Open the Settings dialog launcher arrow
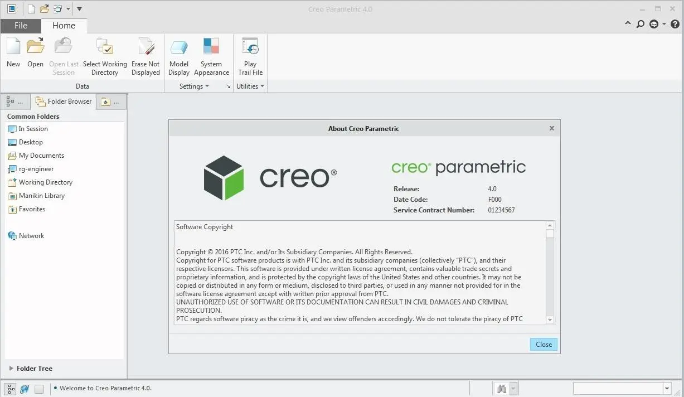The image size is (684, 397). coord(227,86)
